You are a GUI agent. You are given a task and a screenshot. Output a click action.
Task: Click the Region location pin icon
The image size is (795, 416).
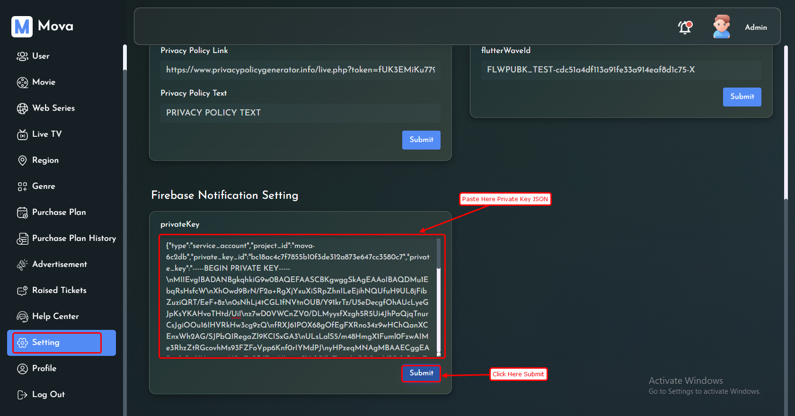tap(22, 160)
